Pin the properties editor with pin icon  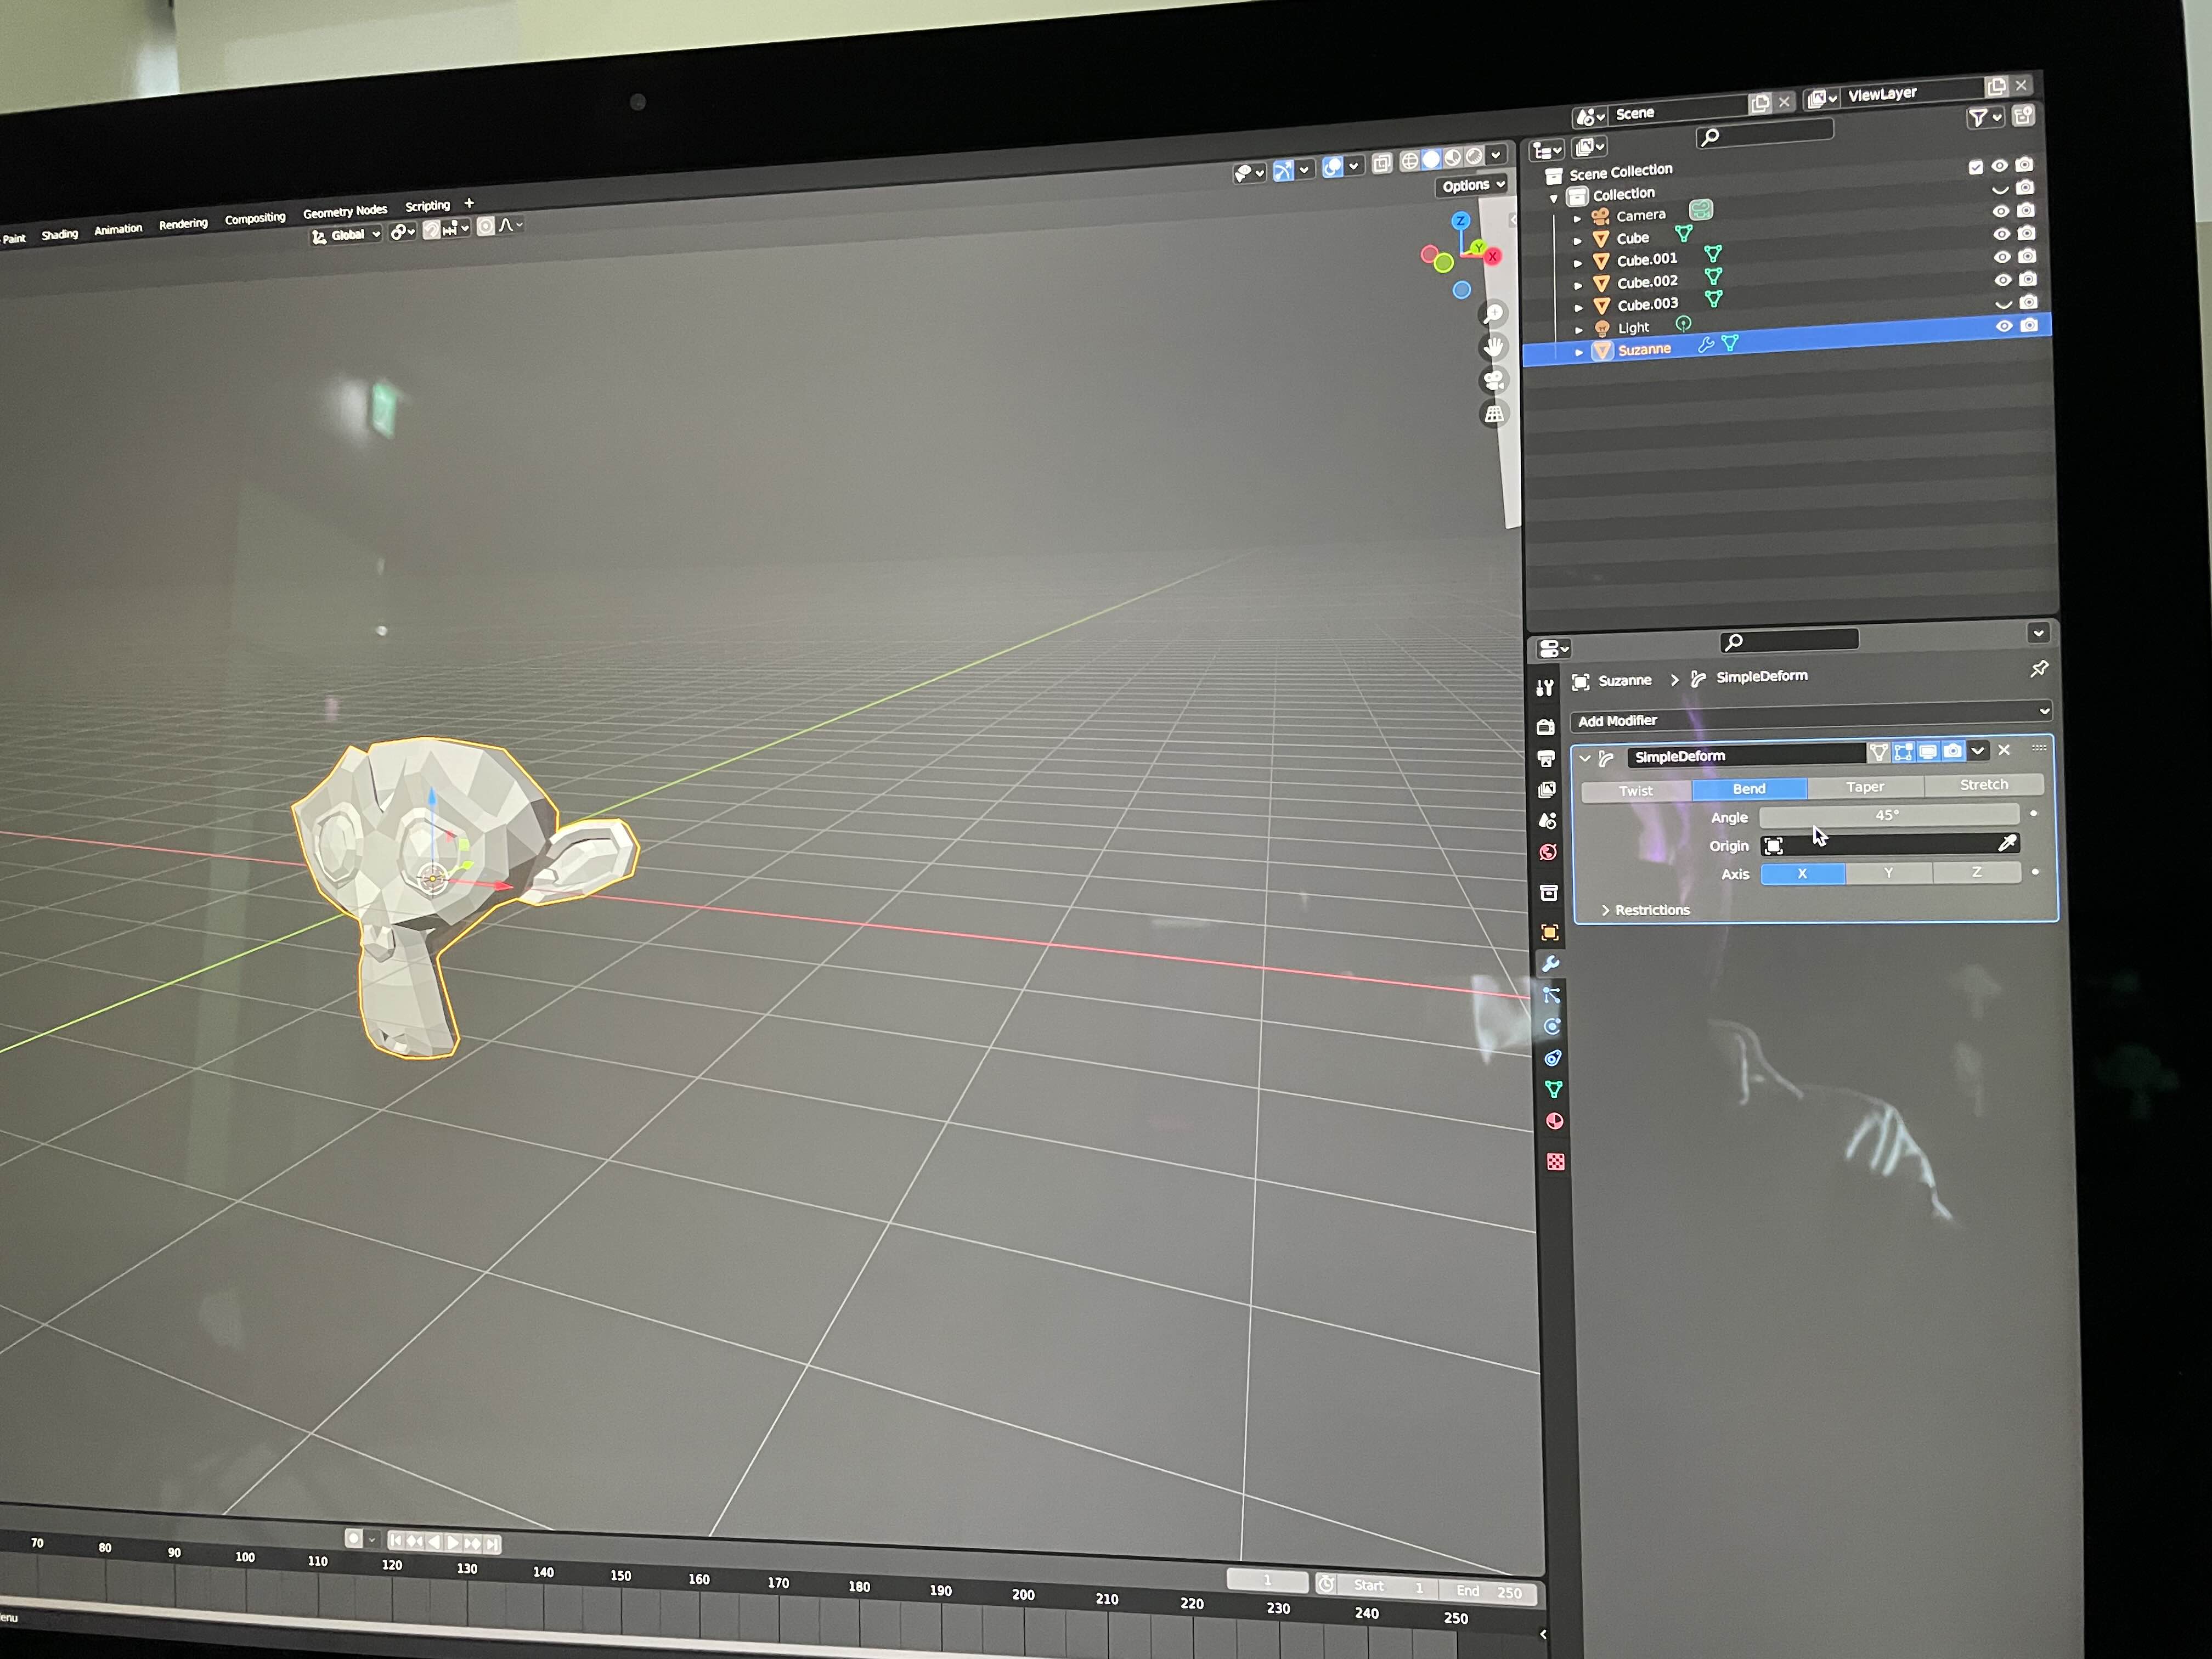click(x=2039, y=669)
